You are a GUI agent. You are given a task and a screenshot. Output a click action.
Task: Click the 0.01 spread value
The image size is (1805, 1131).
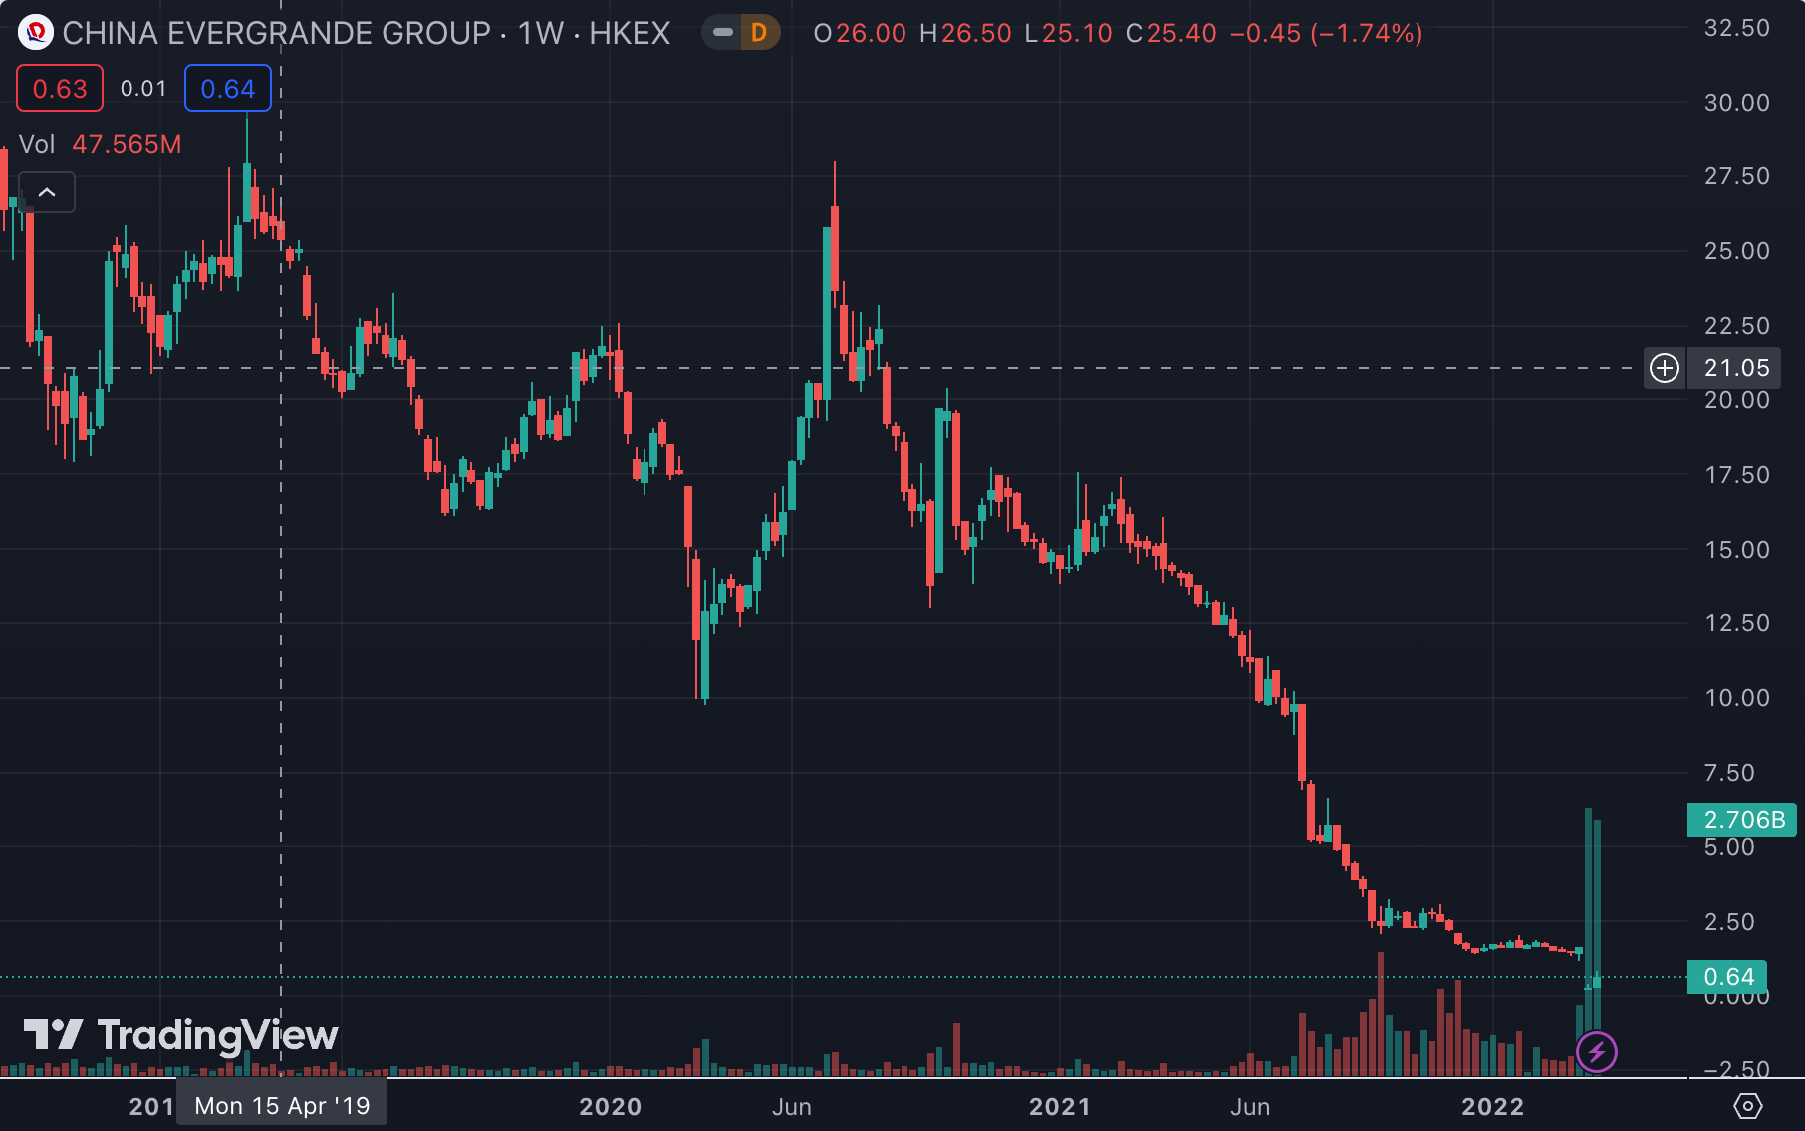pyautogui.click(x=143, y=89)
